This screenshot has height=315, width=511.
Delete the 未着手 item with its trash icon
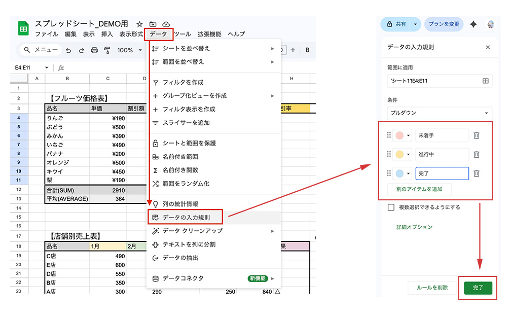(x=477, y=135)
